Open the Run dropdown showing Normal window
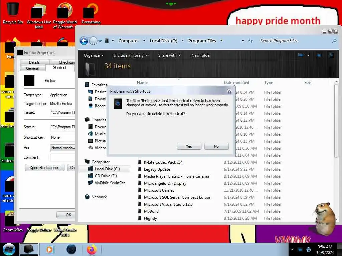The image size is (342, 256). tap(62, 148)
